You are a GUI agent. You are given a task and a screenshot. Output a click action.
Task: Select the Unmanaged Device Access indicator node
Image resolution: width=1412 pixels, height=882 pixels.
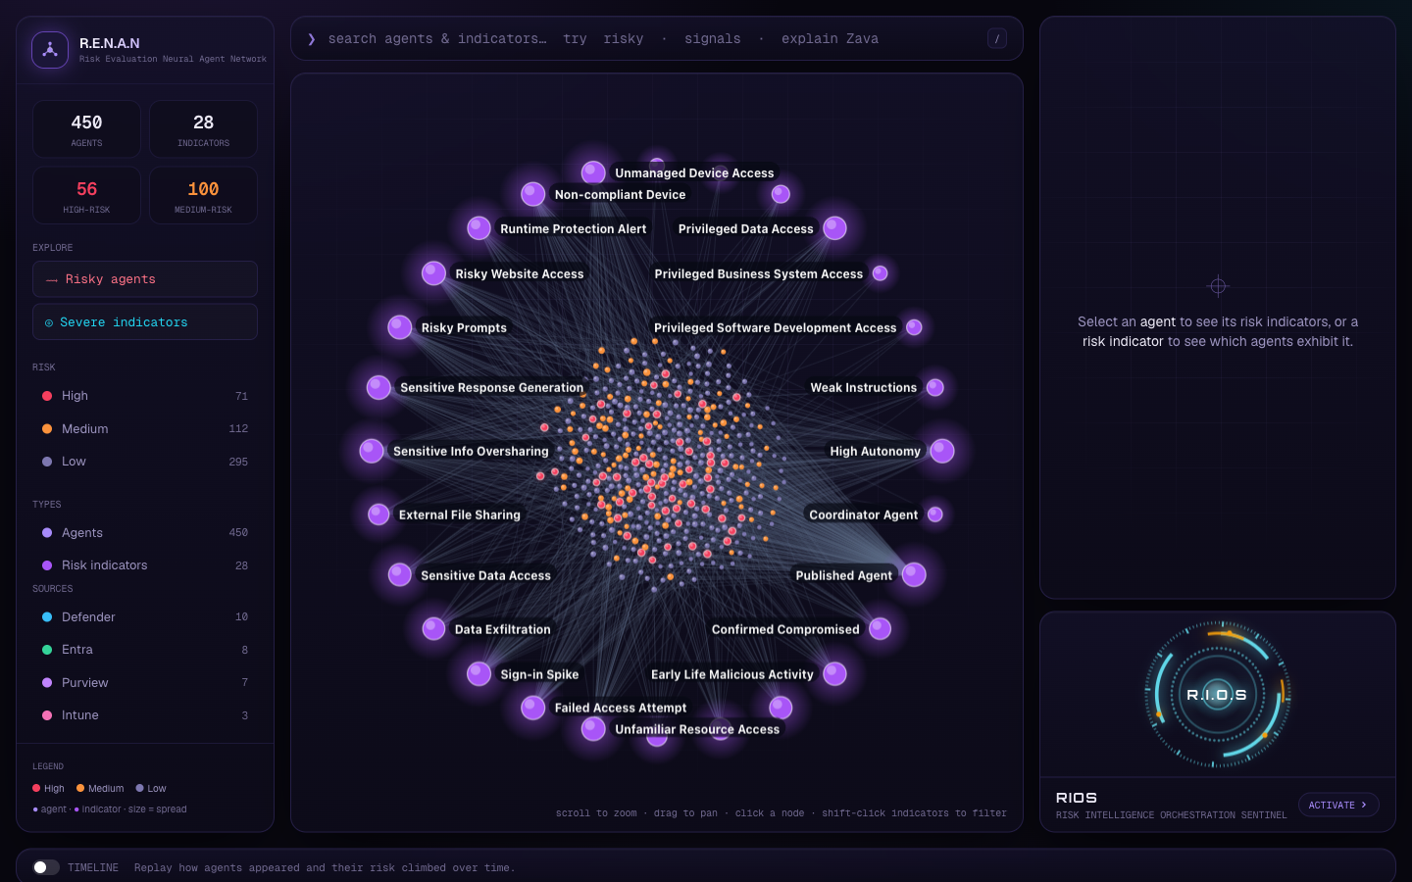[x=593, y=172]
